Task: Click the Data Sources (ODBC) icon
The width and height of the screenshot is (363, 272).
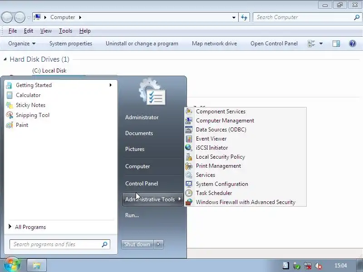Action: point(189,130)
